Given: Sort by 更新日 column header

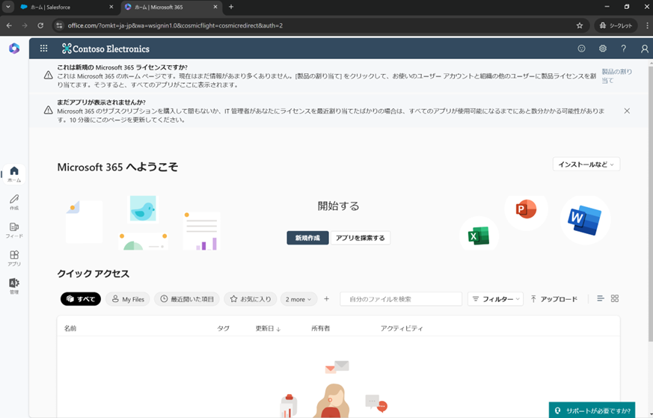Looking at the screenshot, I should 268,328.
